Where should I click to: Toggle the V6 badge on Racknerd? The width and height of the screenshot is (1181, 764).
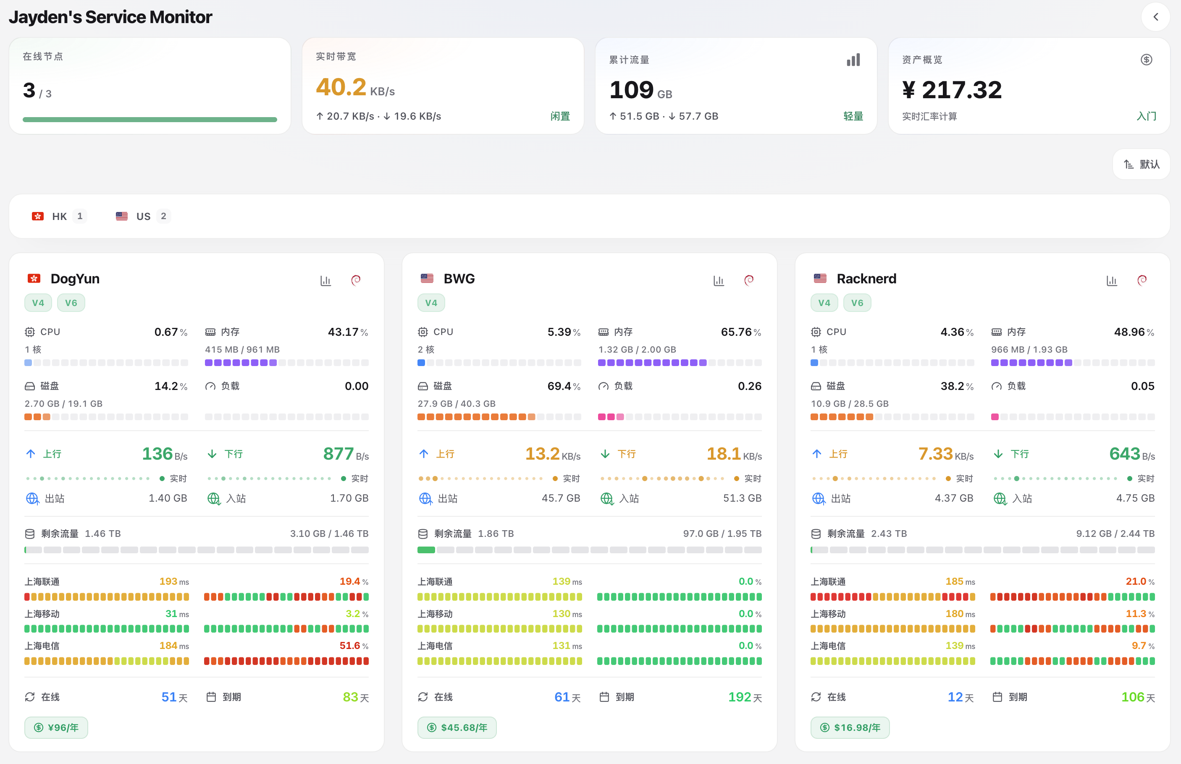coord(857,303)
